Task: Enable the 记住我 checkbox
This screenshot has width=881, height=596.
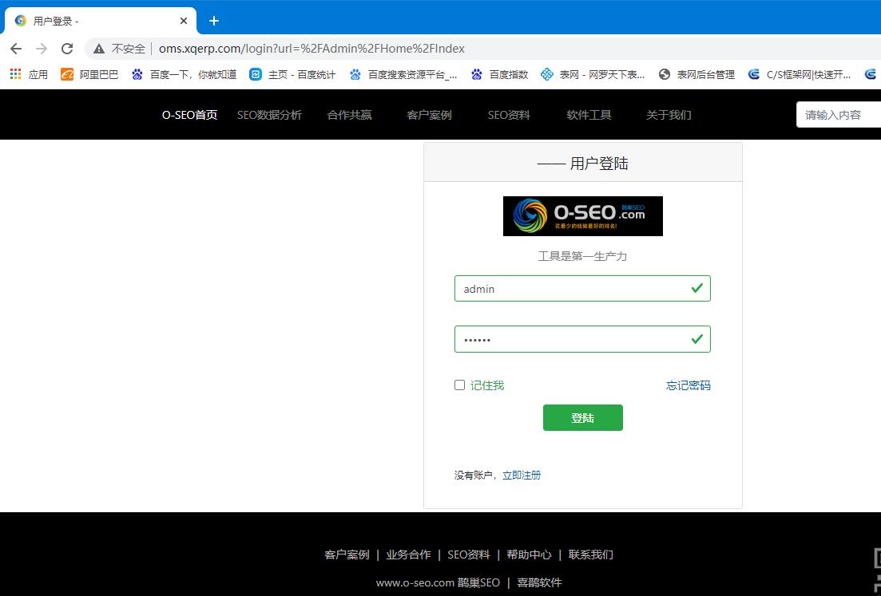Action: click(x=459, y=385)
